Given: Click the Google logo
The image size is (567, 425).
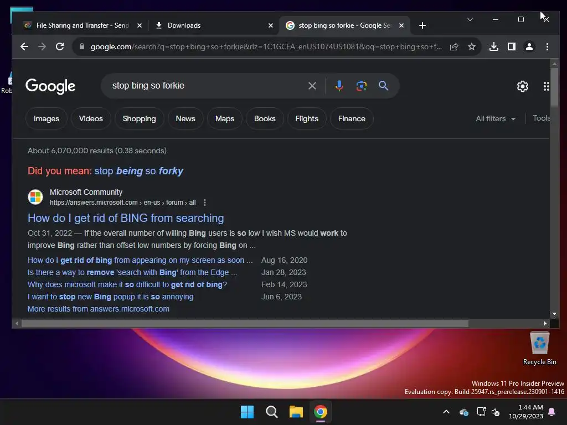Looking at the screenshot, I should (50, 86).
